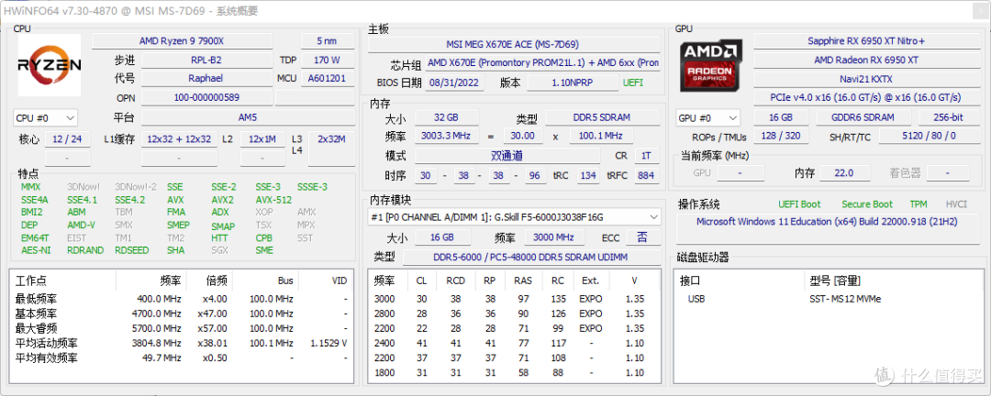991x396 pixels.
Task: Click the AMD Radeon Graphics logo
Action: [711, 64]
